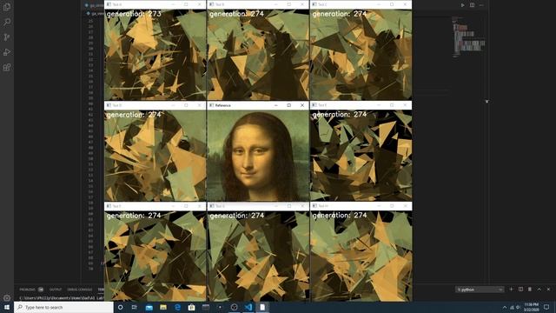Run the Python file with play icon

click(462, 5)
